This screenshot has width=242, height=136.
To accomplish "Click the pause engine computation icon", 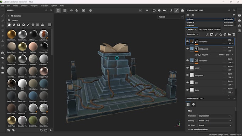I will (147, 10).
